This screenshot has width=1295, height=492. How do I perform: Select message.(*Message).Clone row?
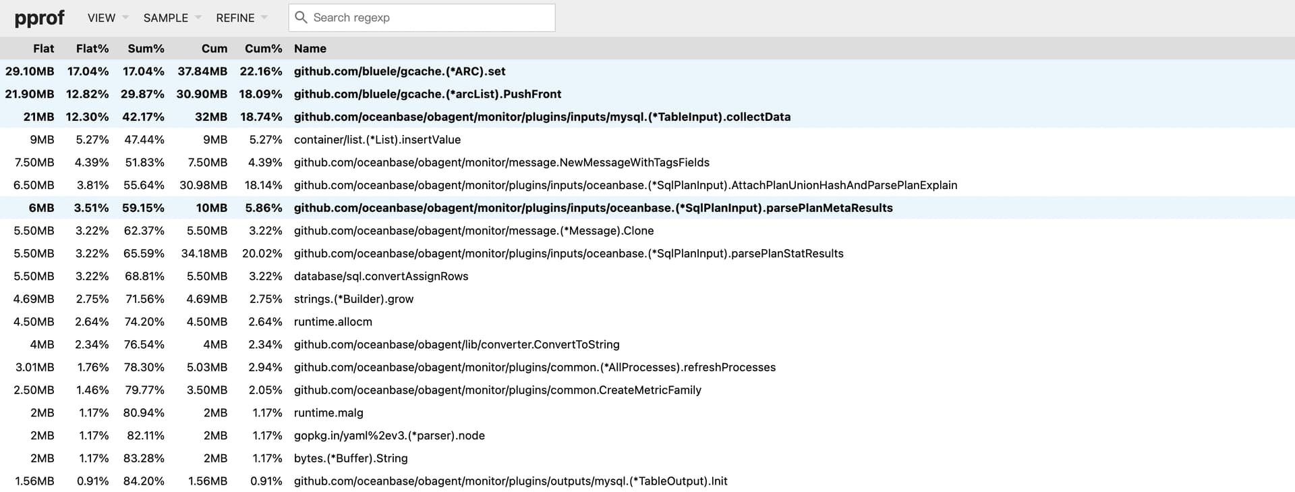click(x=647, y=231)
